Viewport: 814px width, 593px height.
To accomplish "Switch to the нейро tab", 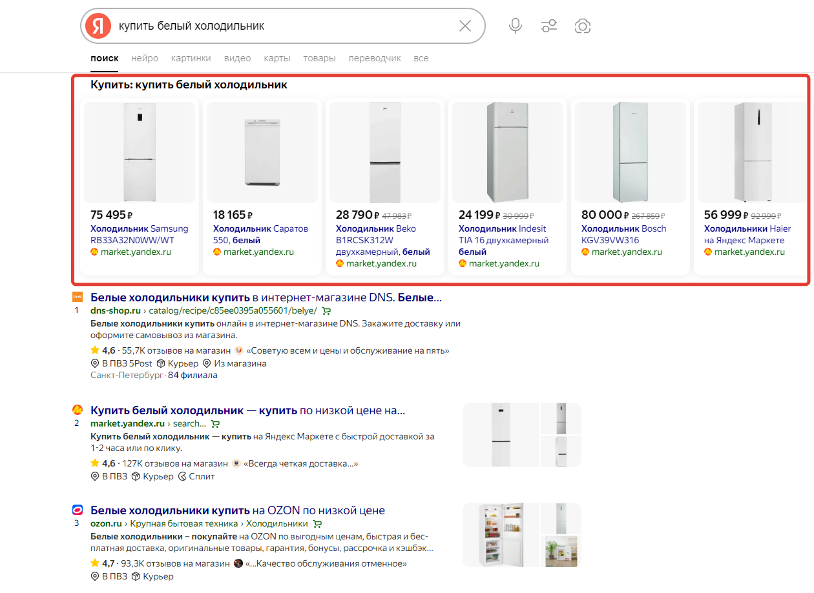I will pos(145,58).
